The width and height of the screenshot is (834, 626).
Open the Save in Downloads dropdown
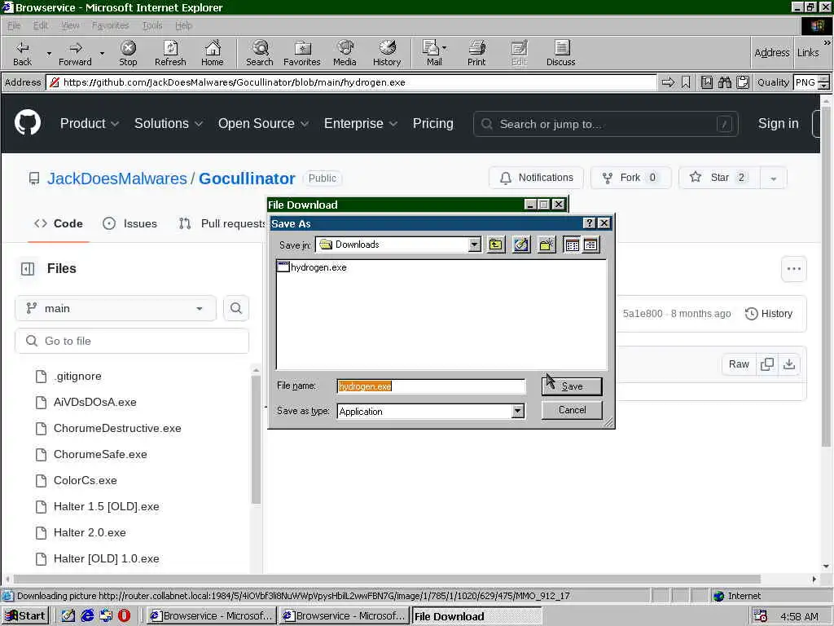[475, 245]
